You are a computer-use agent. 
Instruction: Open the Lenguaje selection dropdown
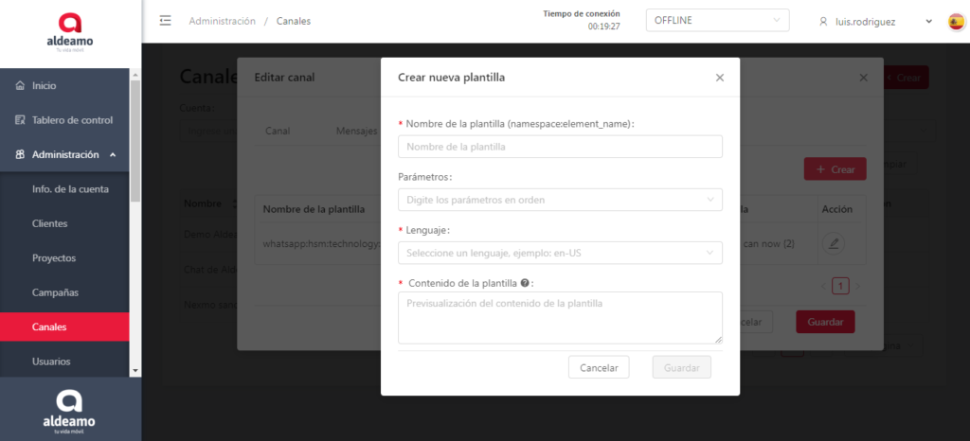coord(560,253)
